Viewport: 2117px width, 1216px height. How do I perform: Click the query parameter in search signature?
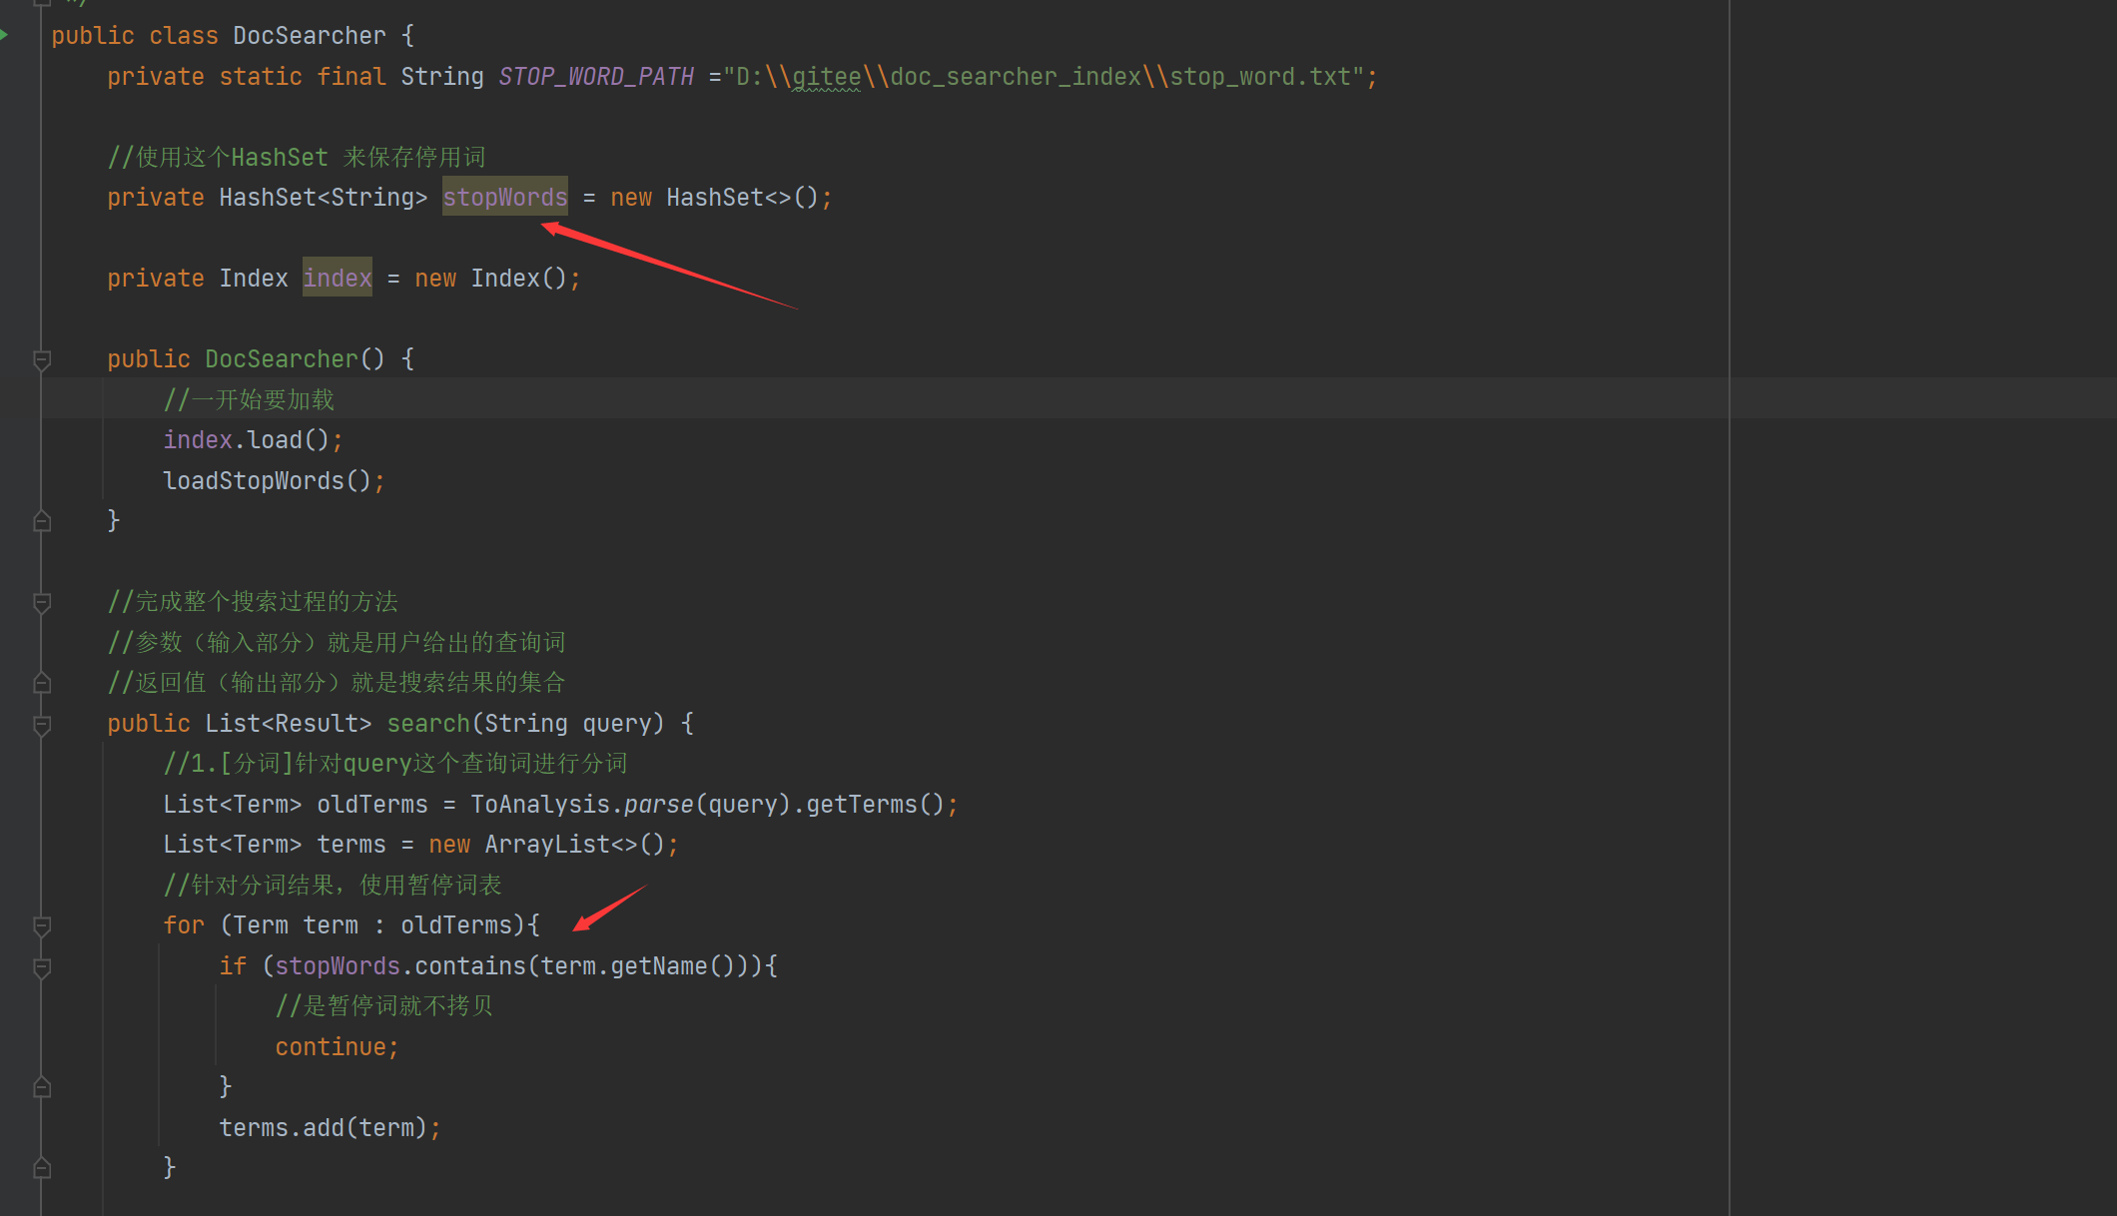(x=617, y=724)
